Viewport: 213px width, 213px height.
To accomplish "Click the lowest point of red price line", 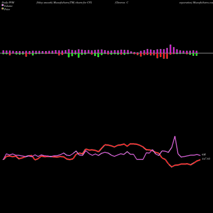I will tap(172, 167).
